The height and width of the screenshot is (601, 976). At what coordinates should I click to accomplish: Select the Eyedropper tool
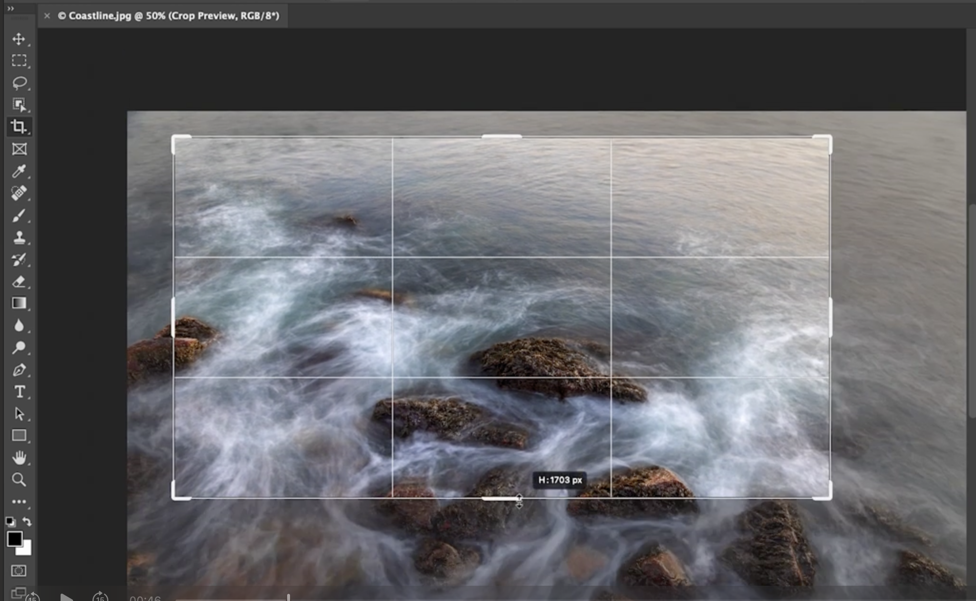[x=19, y=171]
